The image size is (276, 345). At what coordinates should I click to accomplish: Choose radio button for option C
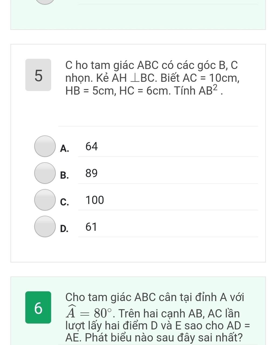click(x=45, y=200)
